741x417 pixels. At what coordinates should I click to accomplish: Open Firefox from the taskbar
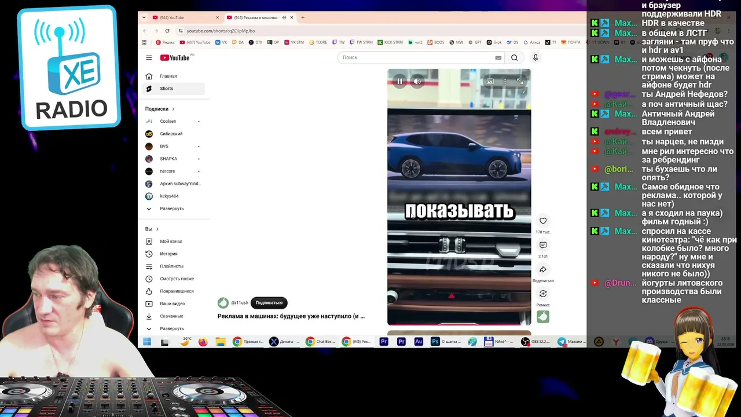click(203, 342)
